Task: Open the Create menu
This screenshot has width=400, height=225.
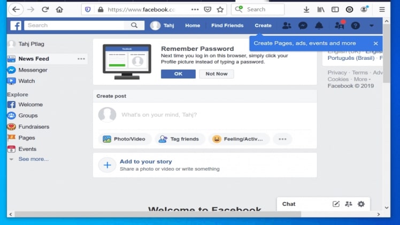Action: click(x=263, y=26)
